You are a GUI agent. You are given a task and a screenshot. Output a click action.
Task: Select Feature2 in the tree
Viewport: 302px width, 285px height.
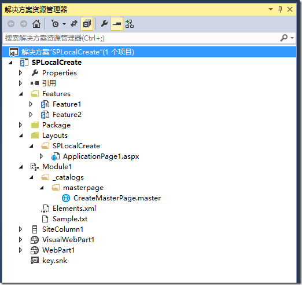click(x=67, y=115)
